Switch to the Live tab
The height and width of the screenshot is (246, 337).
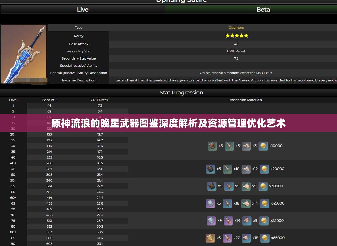tap(83, 10)
